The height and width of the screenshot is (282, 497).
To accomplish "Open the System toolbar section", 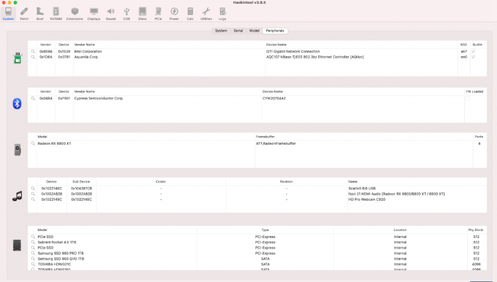I will 8,14.
